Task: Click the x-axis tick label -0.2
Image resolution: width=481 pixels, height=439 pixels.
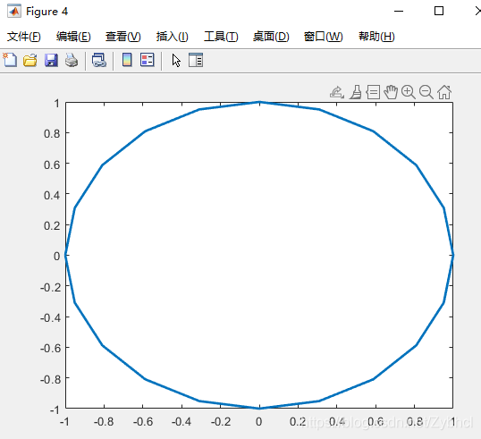Action: (221, 422)
